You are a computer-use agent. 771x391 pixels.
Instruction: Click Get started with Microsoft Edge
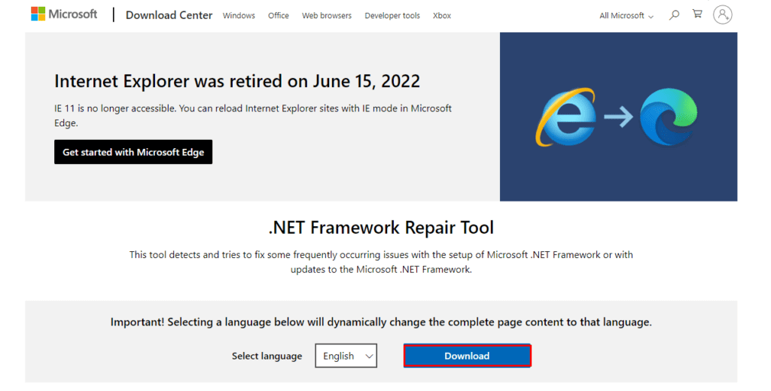coord(133,152)
